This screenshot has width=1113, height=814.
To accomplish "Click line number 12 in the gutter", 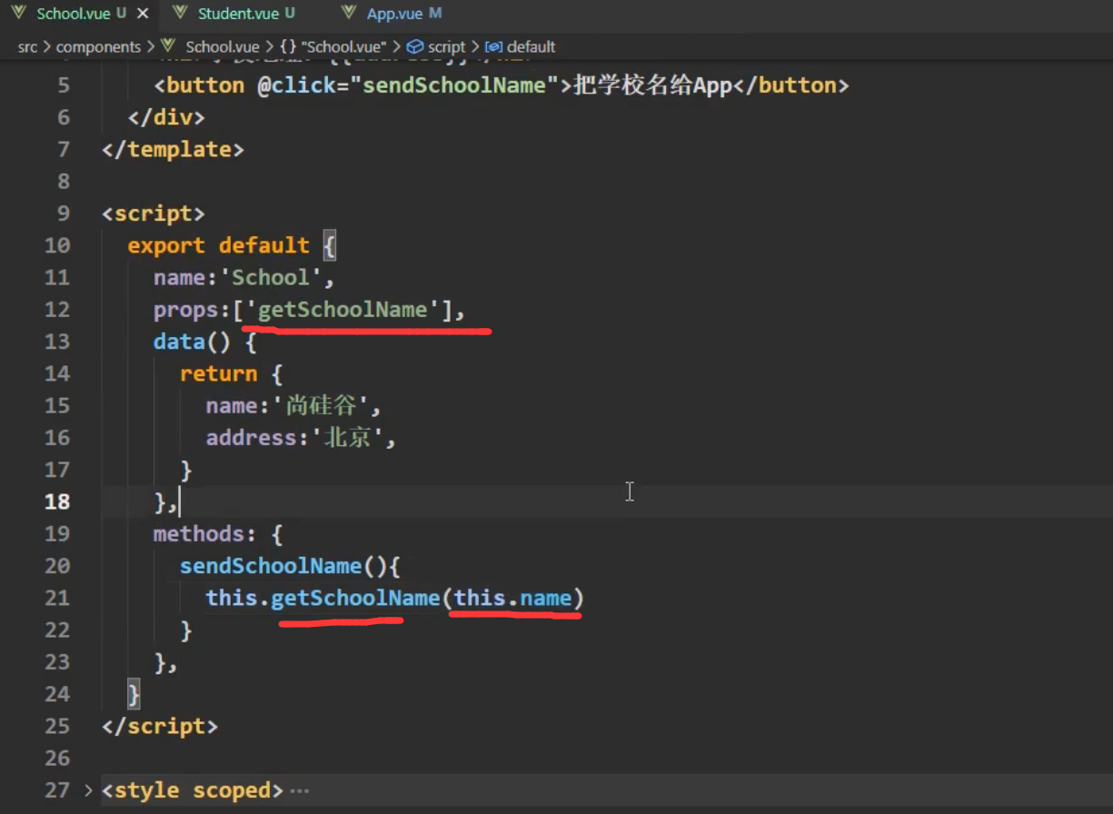I will 57,310.
